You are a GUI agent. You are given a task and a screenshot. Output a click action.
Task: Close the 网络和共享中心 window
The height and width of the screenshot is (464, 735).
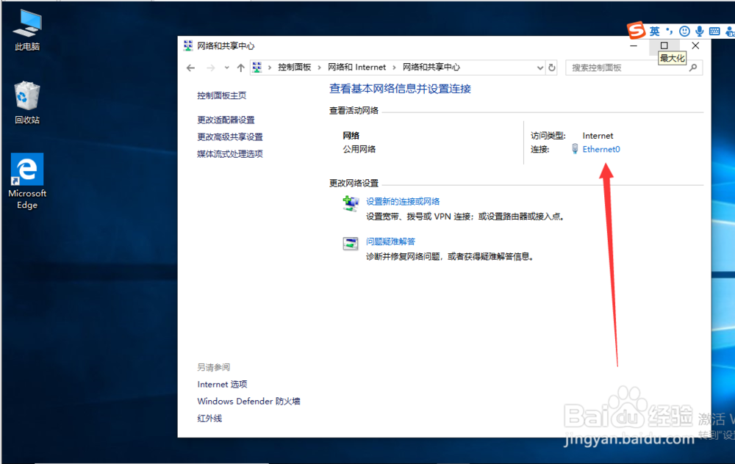(x=695, y=46)
